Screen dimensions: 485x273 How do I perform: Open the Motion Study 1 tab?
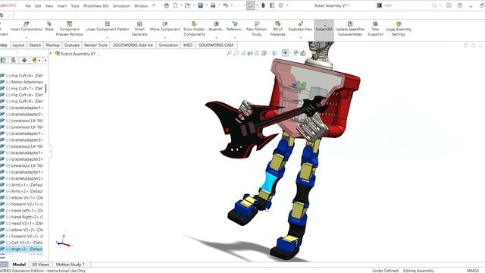click(70, 265)
